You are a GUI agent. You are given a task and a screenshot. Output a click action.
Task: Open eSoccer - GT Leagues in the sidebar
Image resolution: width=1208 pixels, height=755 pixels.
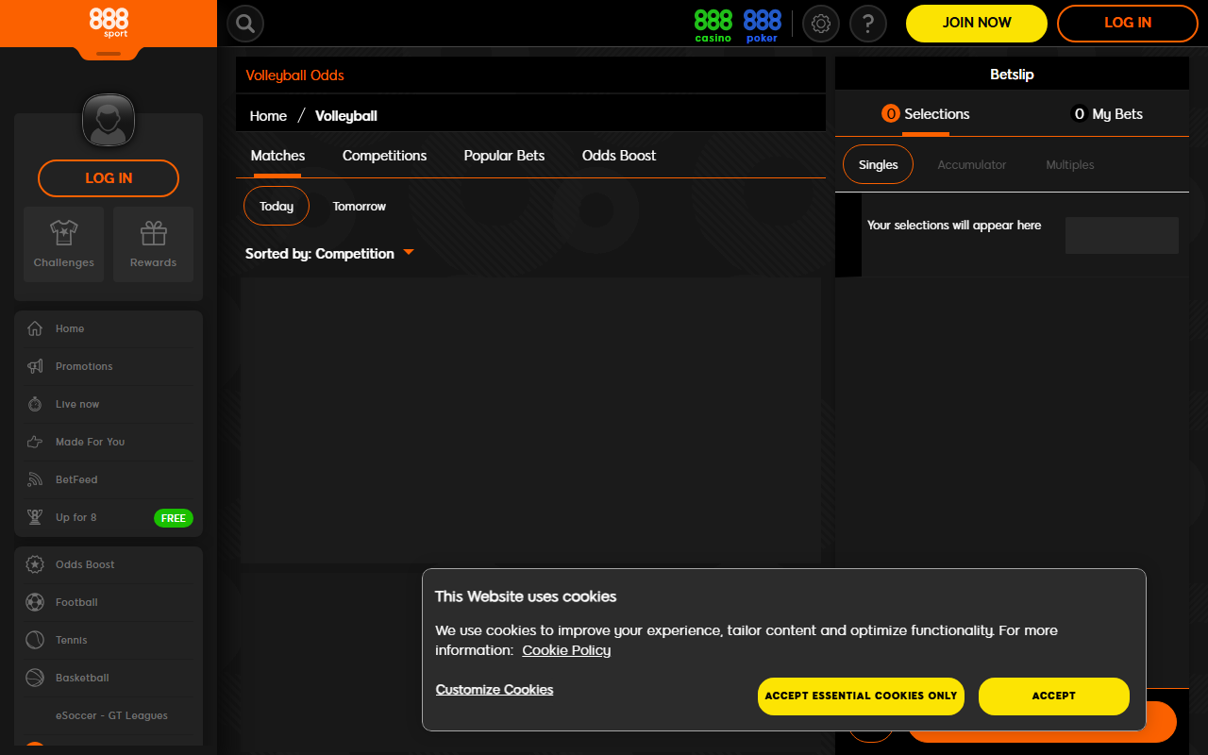click(x=109, y=716)
